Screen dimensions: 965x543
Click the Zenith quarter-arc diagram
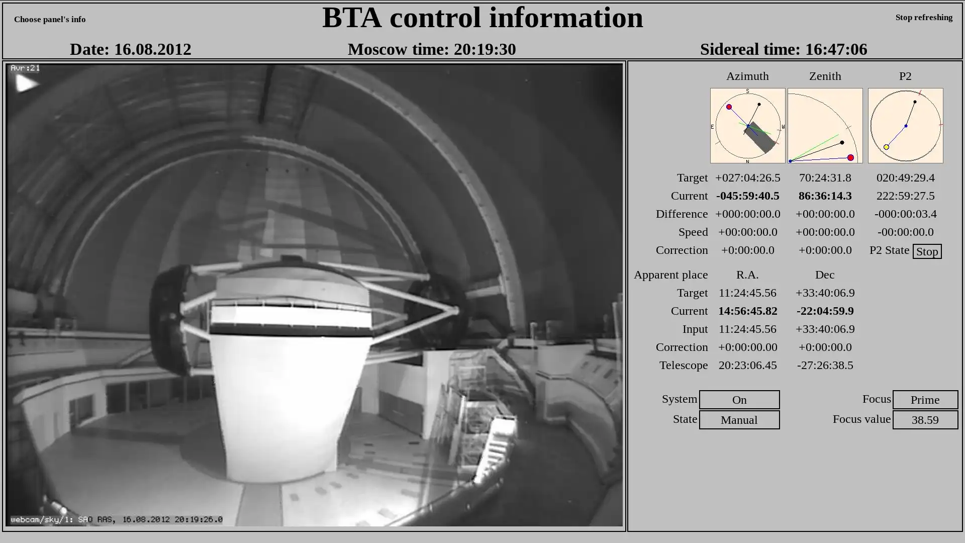pyautogui.click(x=825, y=126)
